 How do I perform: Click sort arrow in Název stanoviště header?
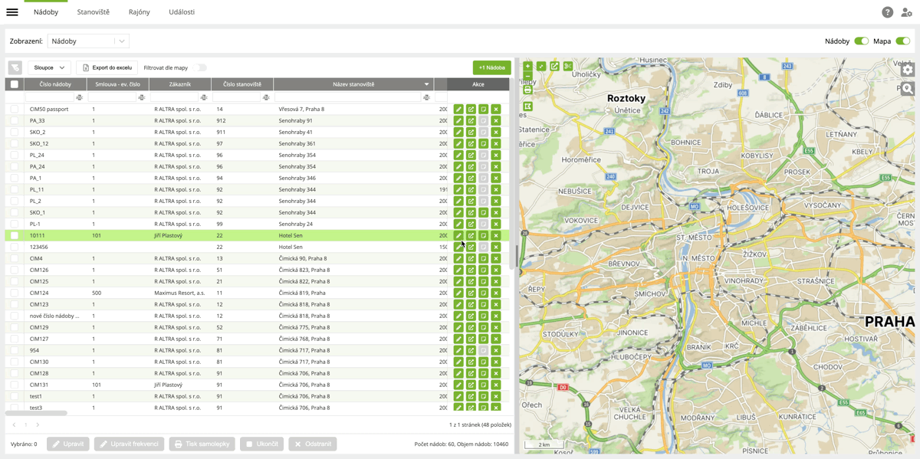[x=426, y=84]
